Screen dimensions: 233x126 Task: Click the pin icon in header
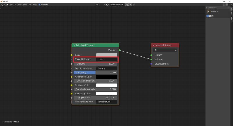(134, 5)
